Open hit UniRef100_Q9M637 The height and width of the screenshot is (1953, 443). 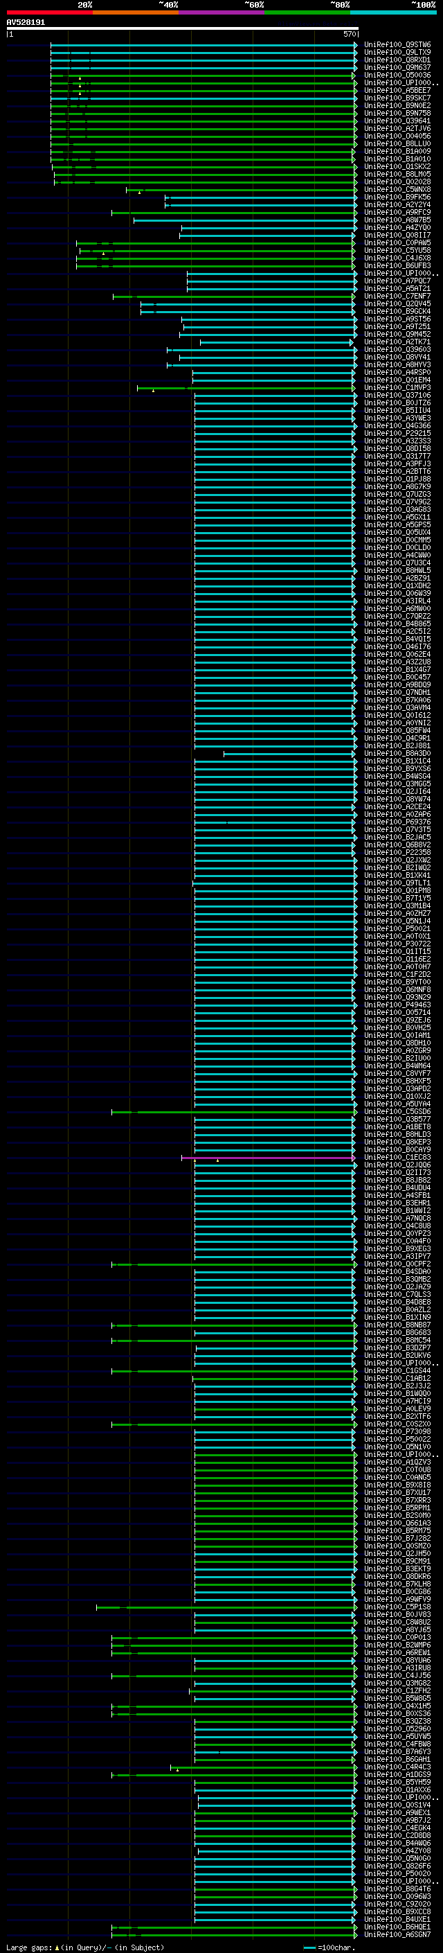pyautogui.click(x=397, y=67)
